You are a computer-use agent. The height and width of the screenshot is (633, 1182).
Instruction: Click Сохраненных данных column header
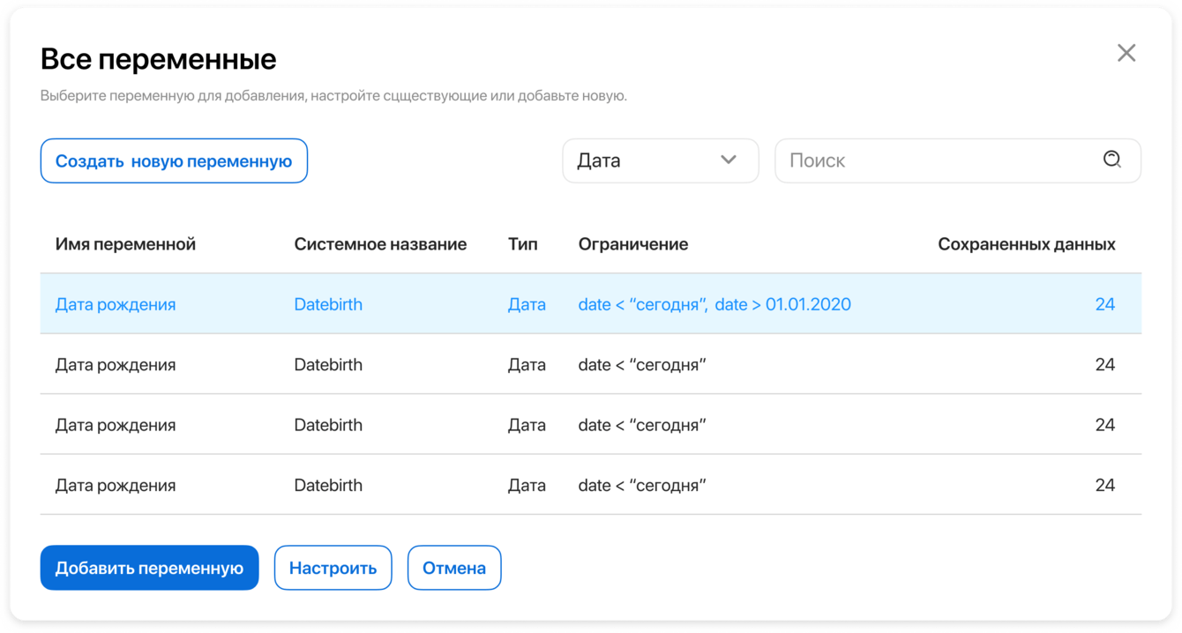click(x=1026, y=244)
